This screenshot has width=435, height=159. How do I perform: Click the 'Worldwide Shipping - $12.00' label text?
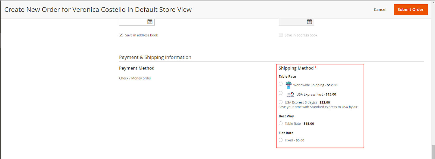[315, 85]
